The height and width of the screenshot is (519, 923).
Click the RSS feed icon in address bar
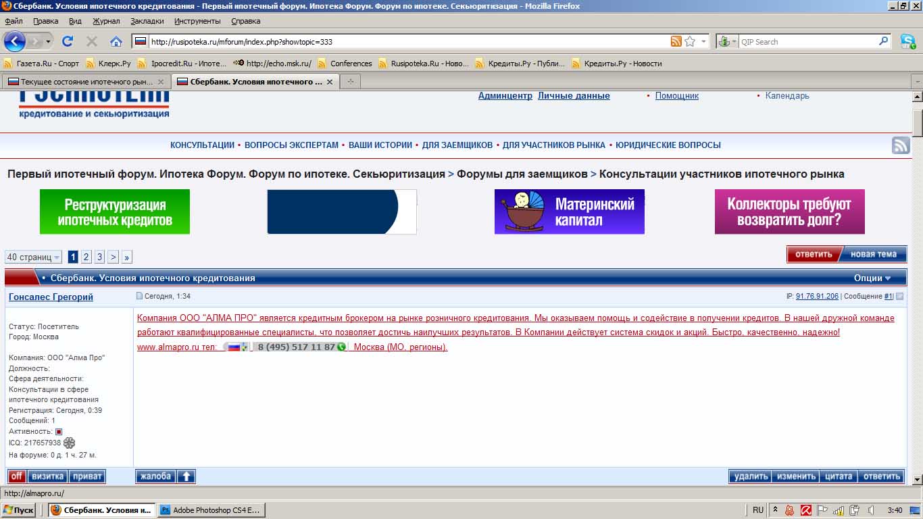point(676,41)
